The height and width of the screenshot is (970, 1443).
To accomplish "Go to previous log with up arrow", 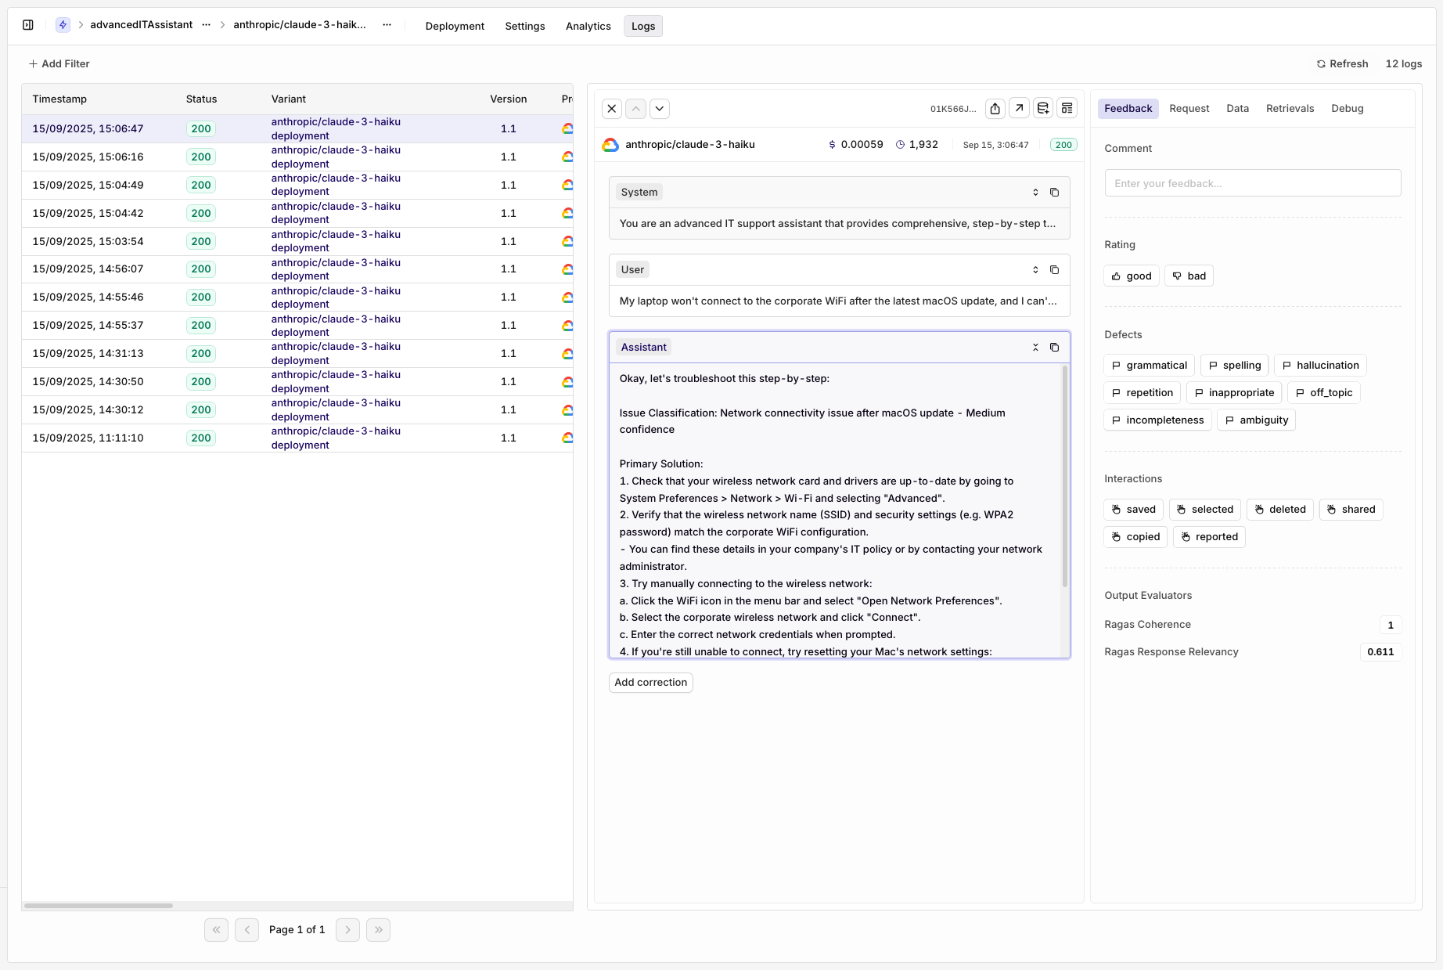I will tap(636, 109).
